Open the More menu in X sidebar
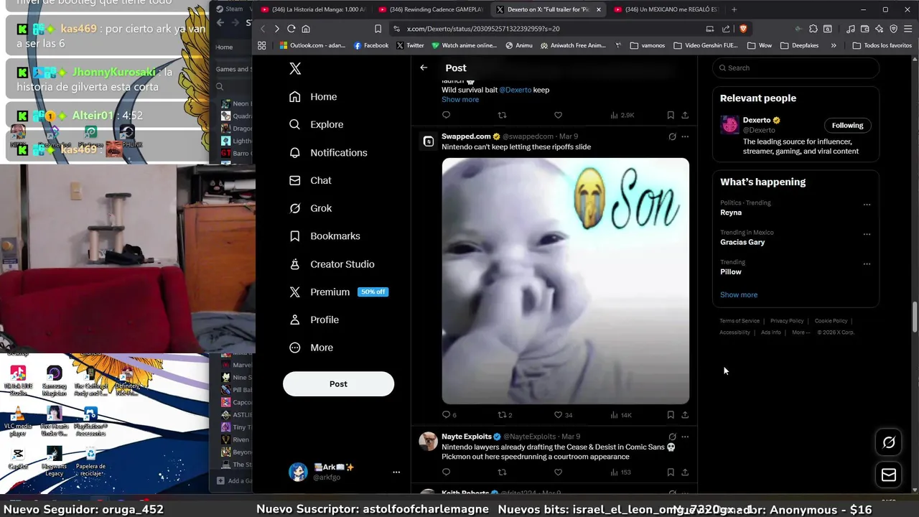This screenshot has height=517, width=919. coord(311,348)
